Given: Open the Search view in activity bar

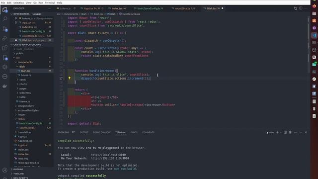Looking at the screenshot, I should click(5, 19).
